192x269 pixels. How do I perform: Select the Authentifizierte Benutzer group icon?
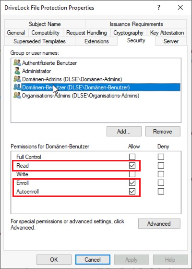click(17, 63)
